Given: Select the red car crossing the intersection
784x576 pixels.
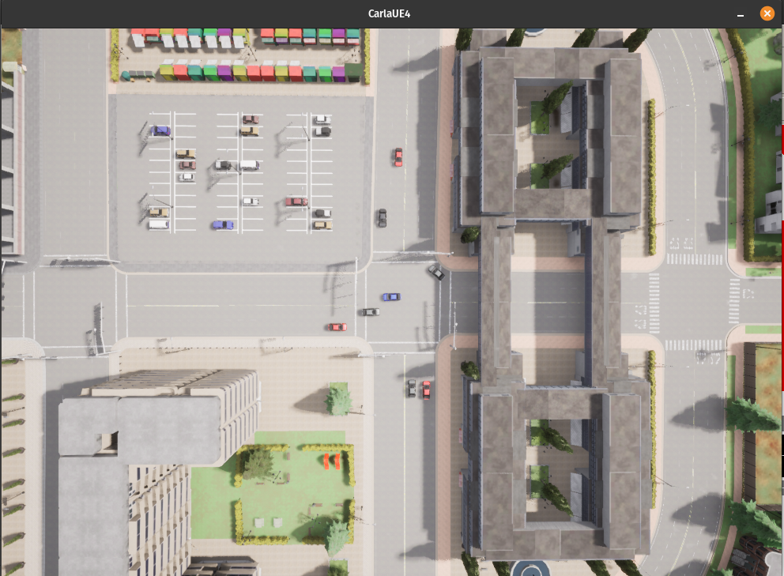Looking at the screenshot, I should pyautogui.click(x=337, y=327).
